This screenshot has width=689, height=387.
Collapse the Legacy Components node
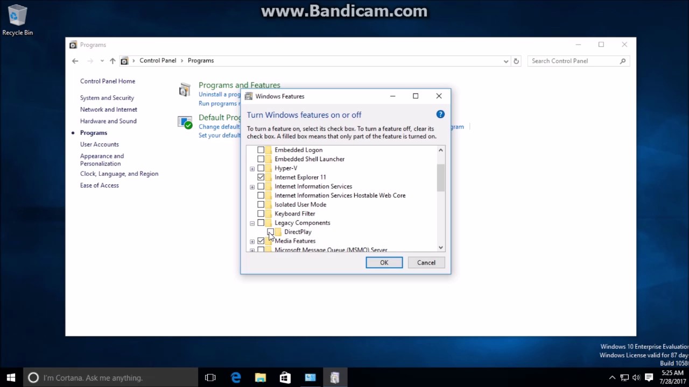pos(252,223)
